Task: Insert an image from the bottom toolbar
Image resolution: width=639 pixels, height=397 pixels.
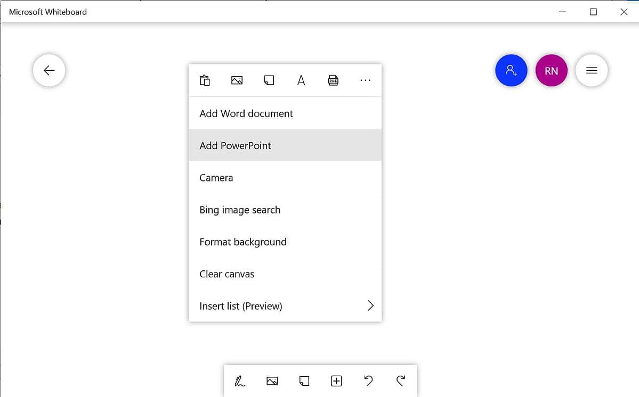Action: click(272, 381)
